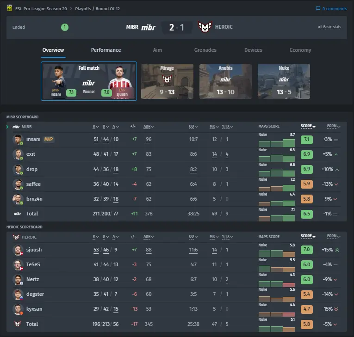
Task: Sort MIBR scoreboard by D column
Action: (106, 127)
